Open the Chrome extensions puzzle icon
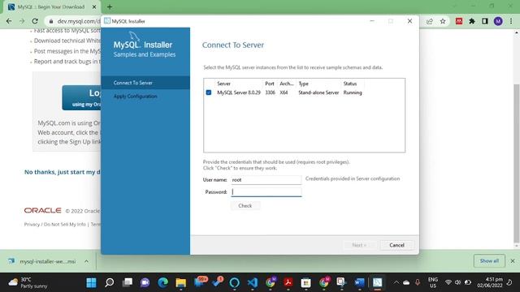This screenshot has height=292, width=520. (x=472, y=21)
